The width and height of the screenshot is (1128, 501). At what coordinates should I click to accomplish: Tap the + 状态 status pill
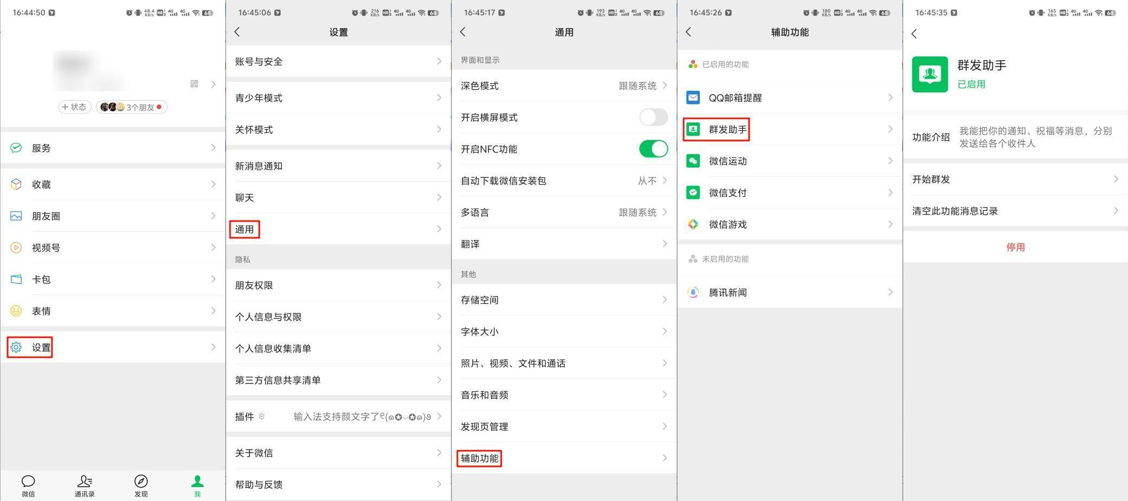coord(75,107)
